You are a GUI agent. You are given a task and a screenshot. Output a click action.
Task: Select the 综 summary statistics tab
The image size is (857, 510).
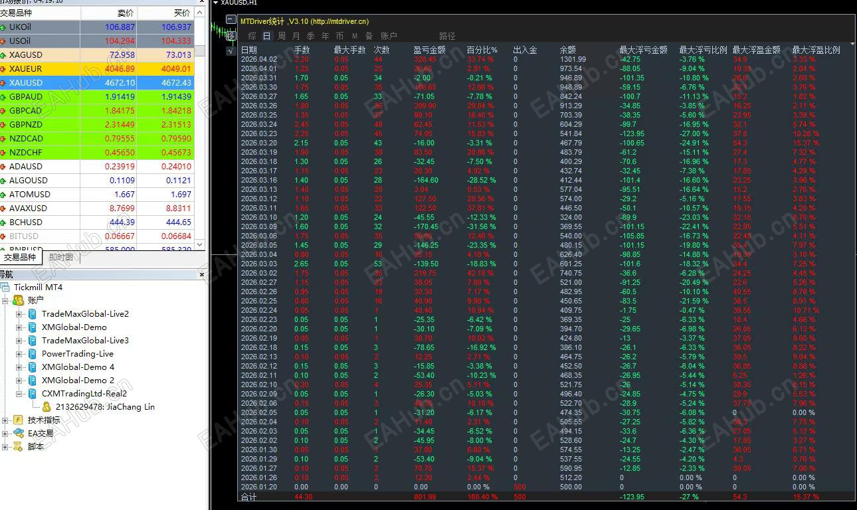point(252,36)
